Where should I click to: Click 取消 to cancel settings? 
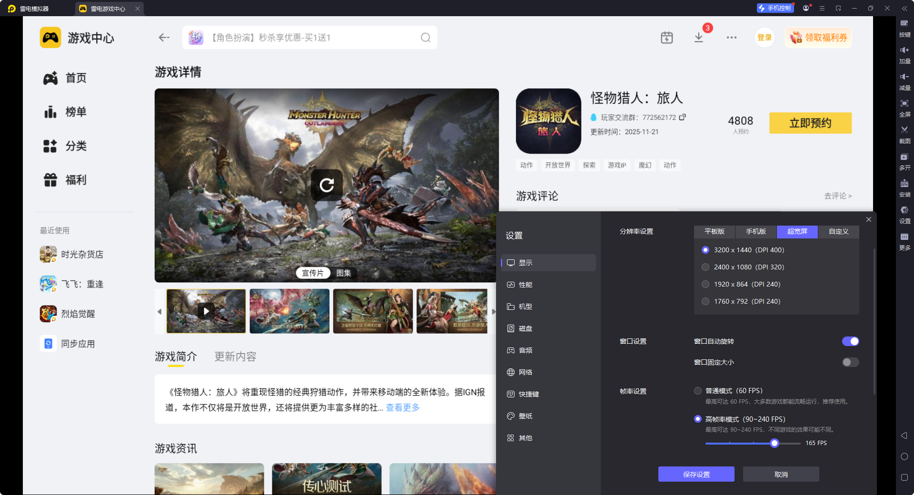781,474
